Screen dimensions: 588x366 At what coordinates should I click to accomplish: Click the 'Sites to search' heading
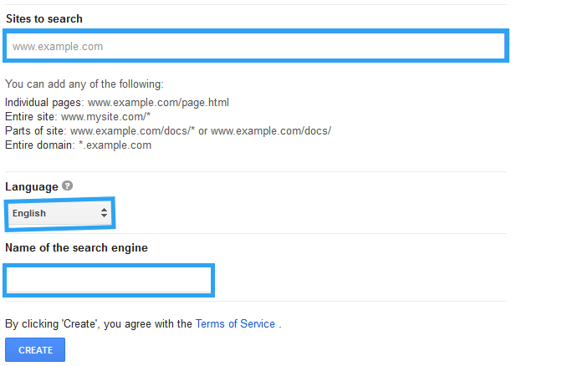coord(44,18)
